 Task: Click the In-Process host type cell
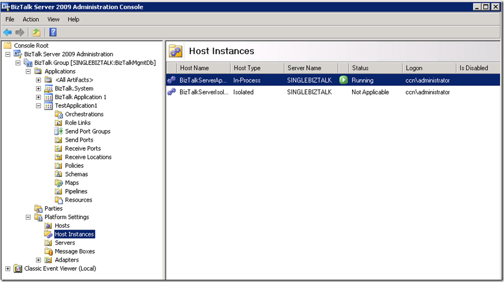click(x=247, y=80)
